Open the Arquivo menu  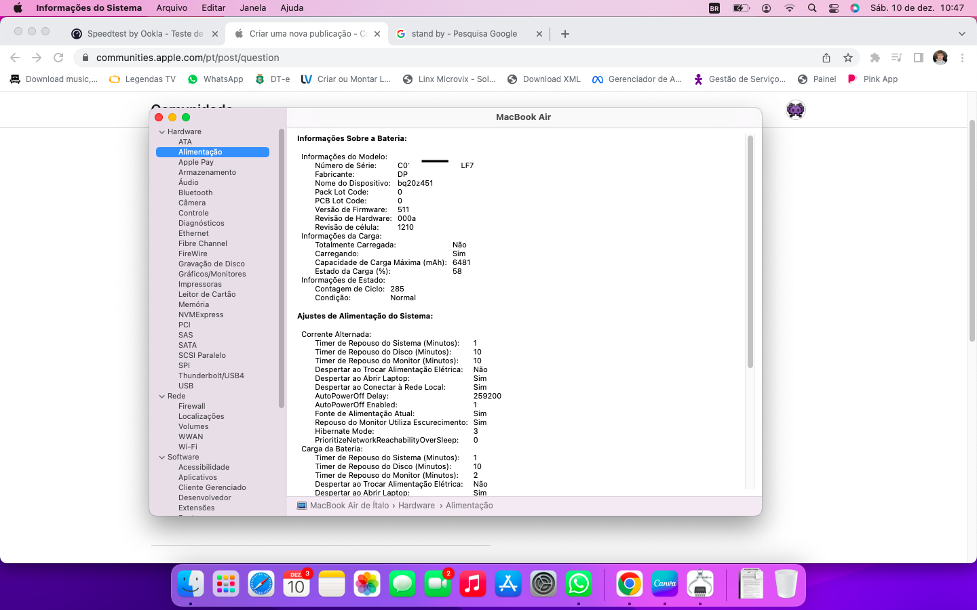point(172,8)
